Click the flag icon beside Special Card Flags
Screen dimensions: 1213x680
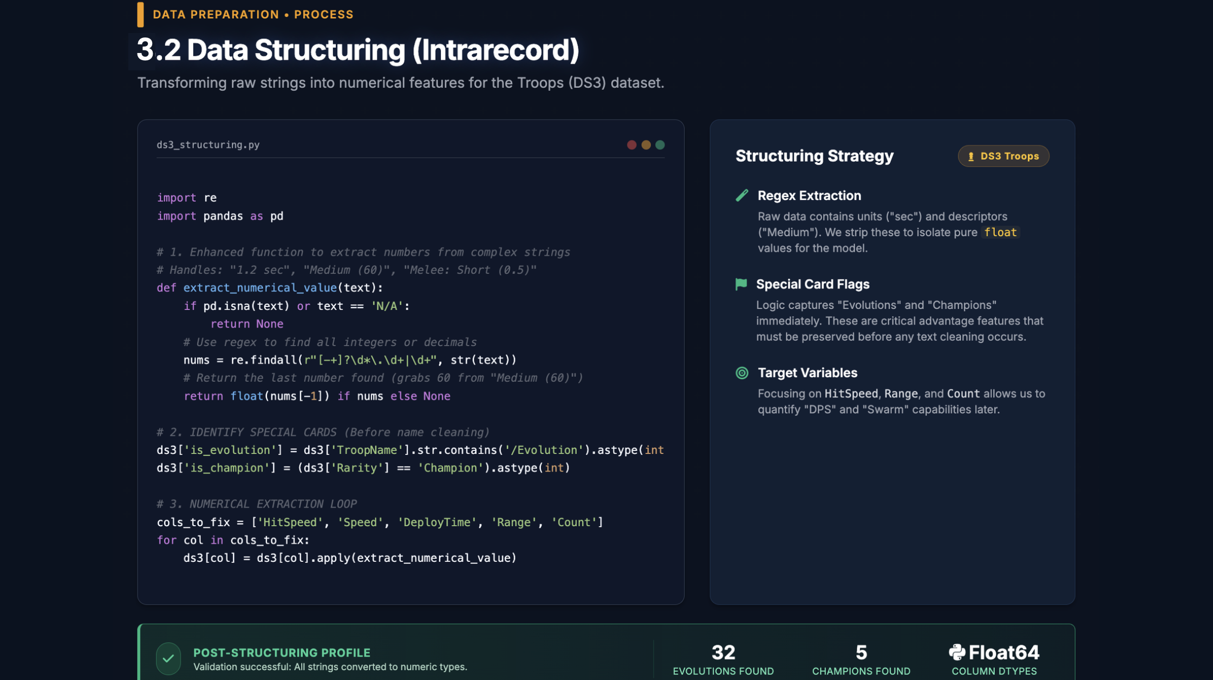(x=741, y=284)
